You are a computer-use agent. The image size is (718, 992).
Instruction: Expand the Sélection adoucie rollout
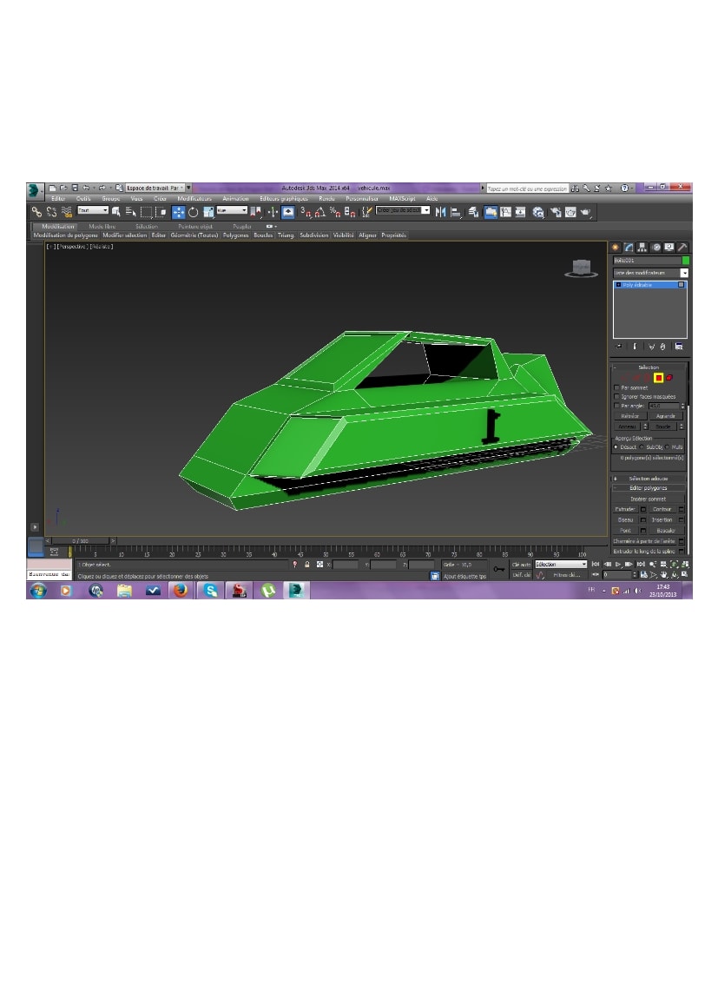click(x=649, y=479)
